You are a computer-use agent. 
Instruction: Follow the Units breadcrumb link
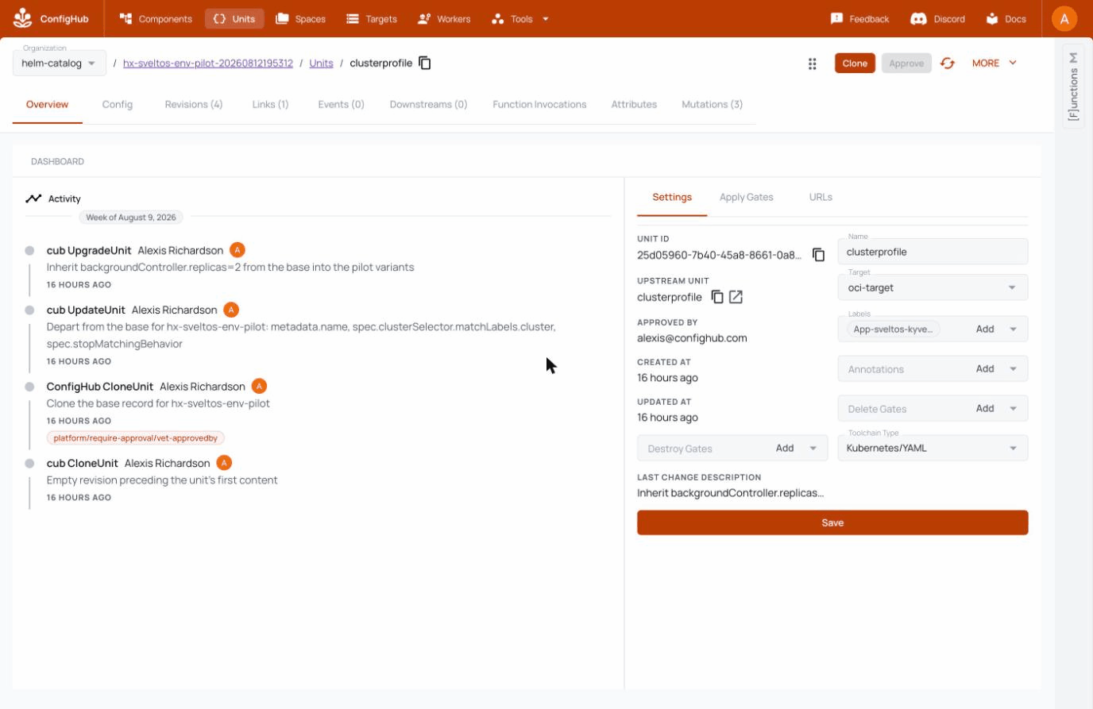tap(321, 64)
